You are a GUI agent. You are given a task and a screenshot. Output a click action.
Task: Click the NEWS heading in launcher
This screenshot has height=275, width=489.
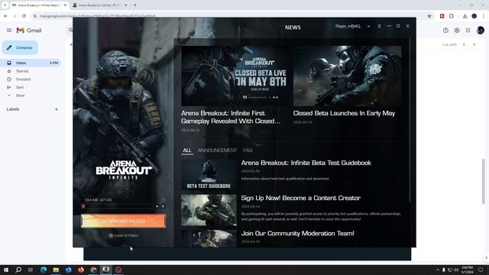[293, 27]
